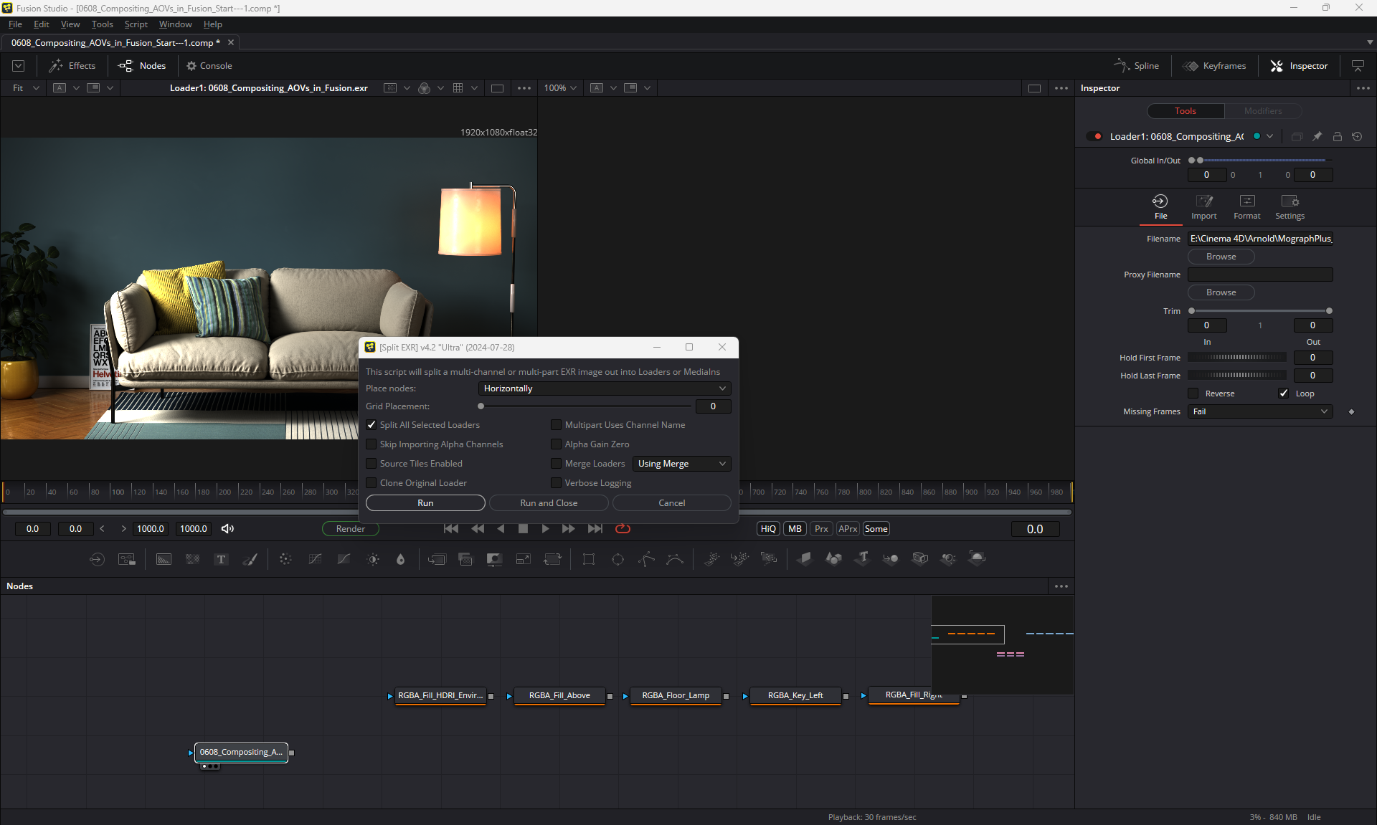Add an Ellipse mask tool
Image resolution: width=1377 pixels, height=825 pixels.
click(x=617, y=559)
